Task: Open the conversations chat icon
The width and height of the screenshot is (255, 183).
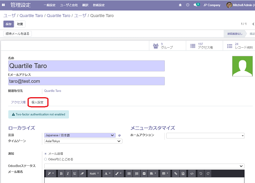Action: [x=195, y=5]
